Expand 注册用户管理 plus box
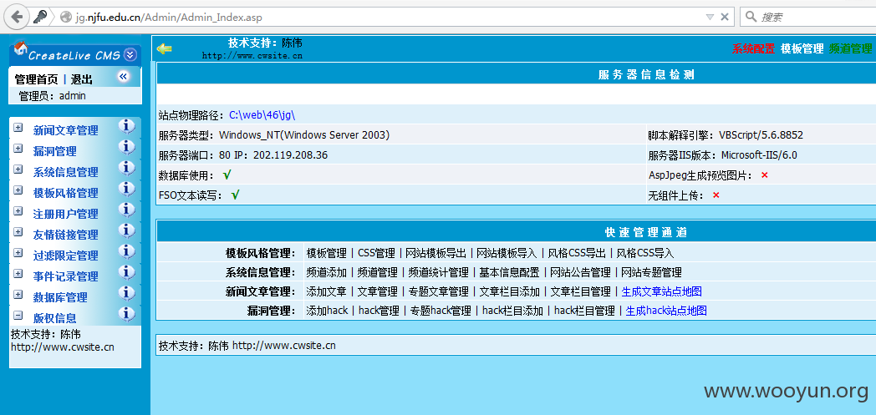This screenshot has height=415, width=876. click(18, 211)
